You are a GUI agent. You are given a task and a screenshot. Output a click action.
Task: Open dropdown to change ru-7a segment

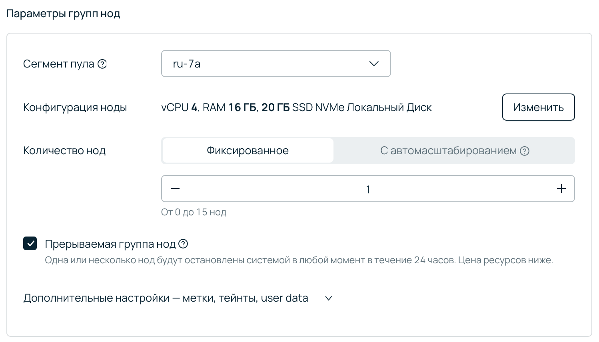pos(276,64)
